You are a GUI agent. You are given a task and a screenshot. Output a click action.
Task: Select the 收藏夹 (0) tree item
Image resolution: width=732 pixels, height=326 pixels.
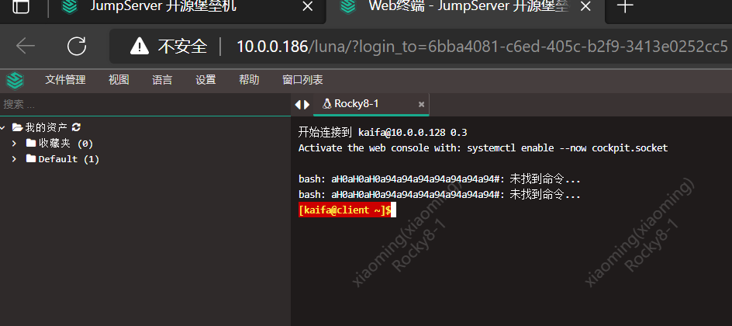(66, 143)
